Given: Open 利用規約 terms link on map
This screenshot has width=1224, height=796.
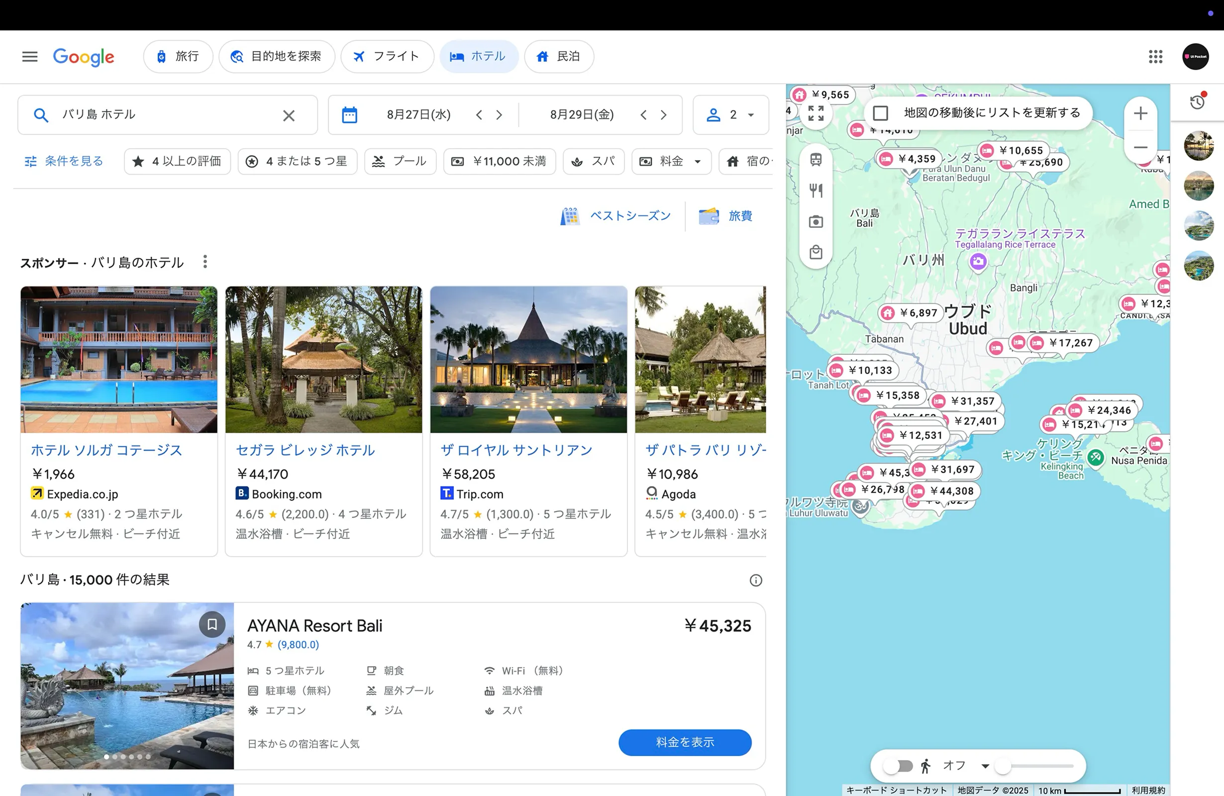Looking at the screenshot, I should (x=1149, y=791).
